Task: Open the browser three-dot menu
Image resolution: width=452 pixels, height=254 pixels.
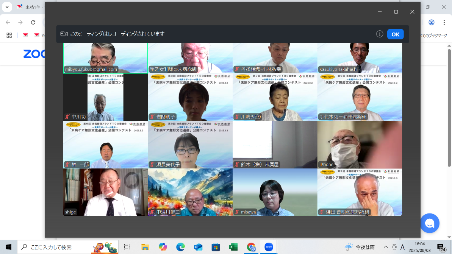Action: pyautogui.click(x=444, y=22)
